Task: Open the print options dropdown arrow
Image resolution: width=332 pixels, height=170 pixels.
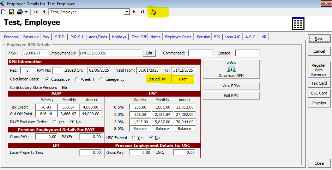Action: coord(26,12)
